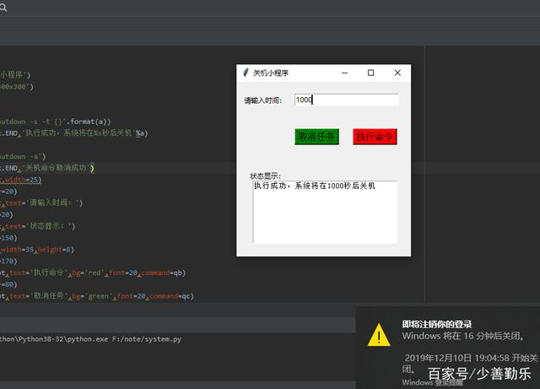The image size is (540, 389).
Task: Click the red 执行命令 button
Action: coord(375,137)
